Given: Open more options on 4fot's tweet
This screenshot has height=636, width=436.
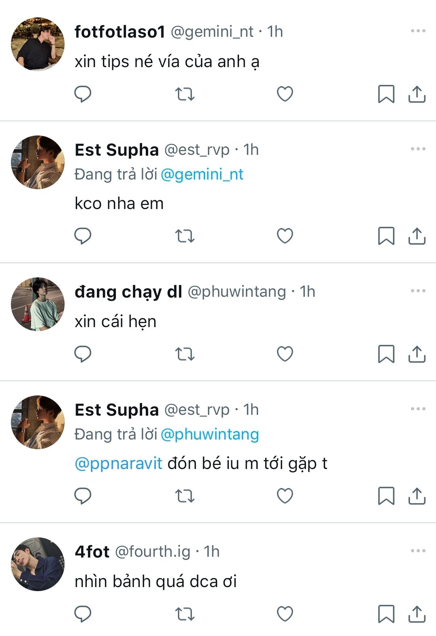Looking at the screenshot, I should point(418,551).
